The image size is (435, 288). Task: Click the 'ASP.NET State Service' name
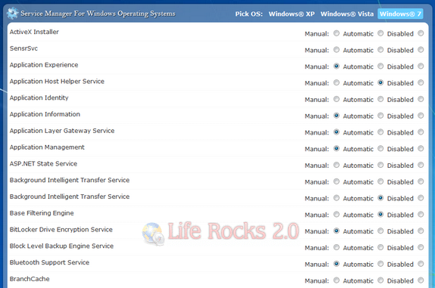pyautogui.click(x=43, y=163)
